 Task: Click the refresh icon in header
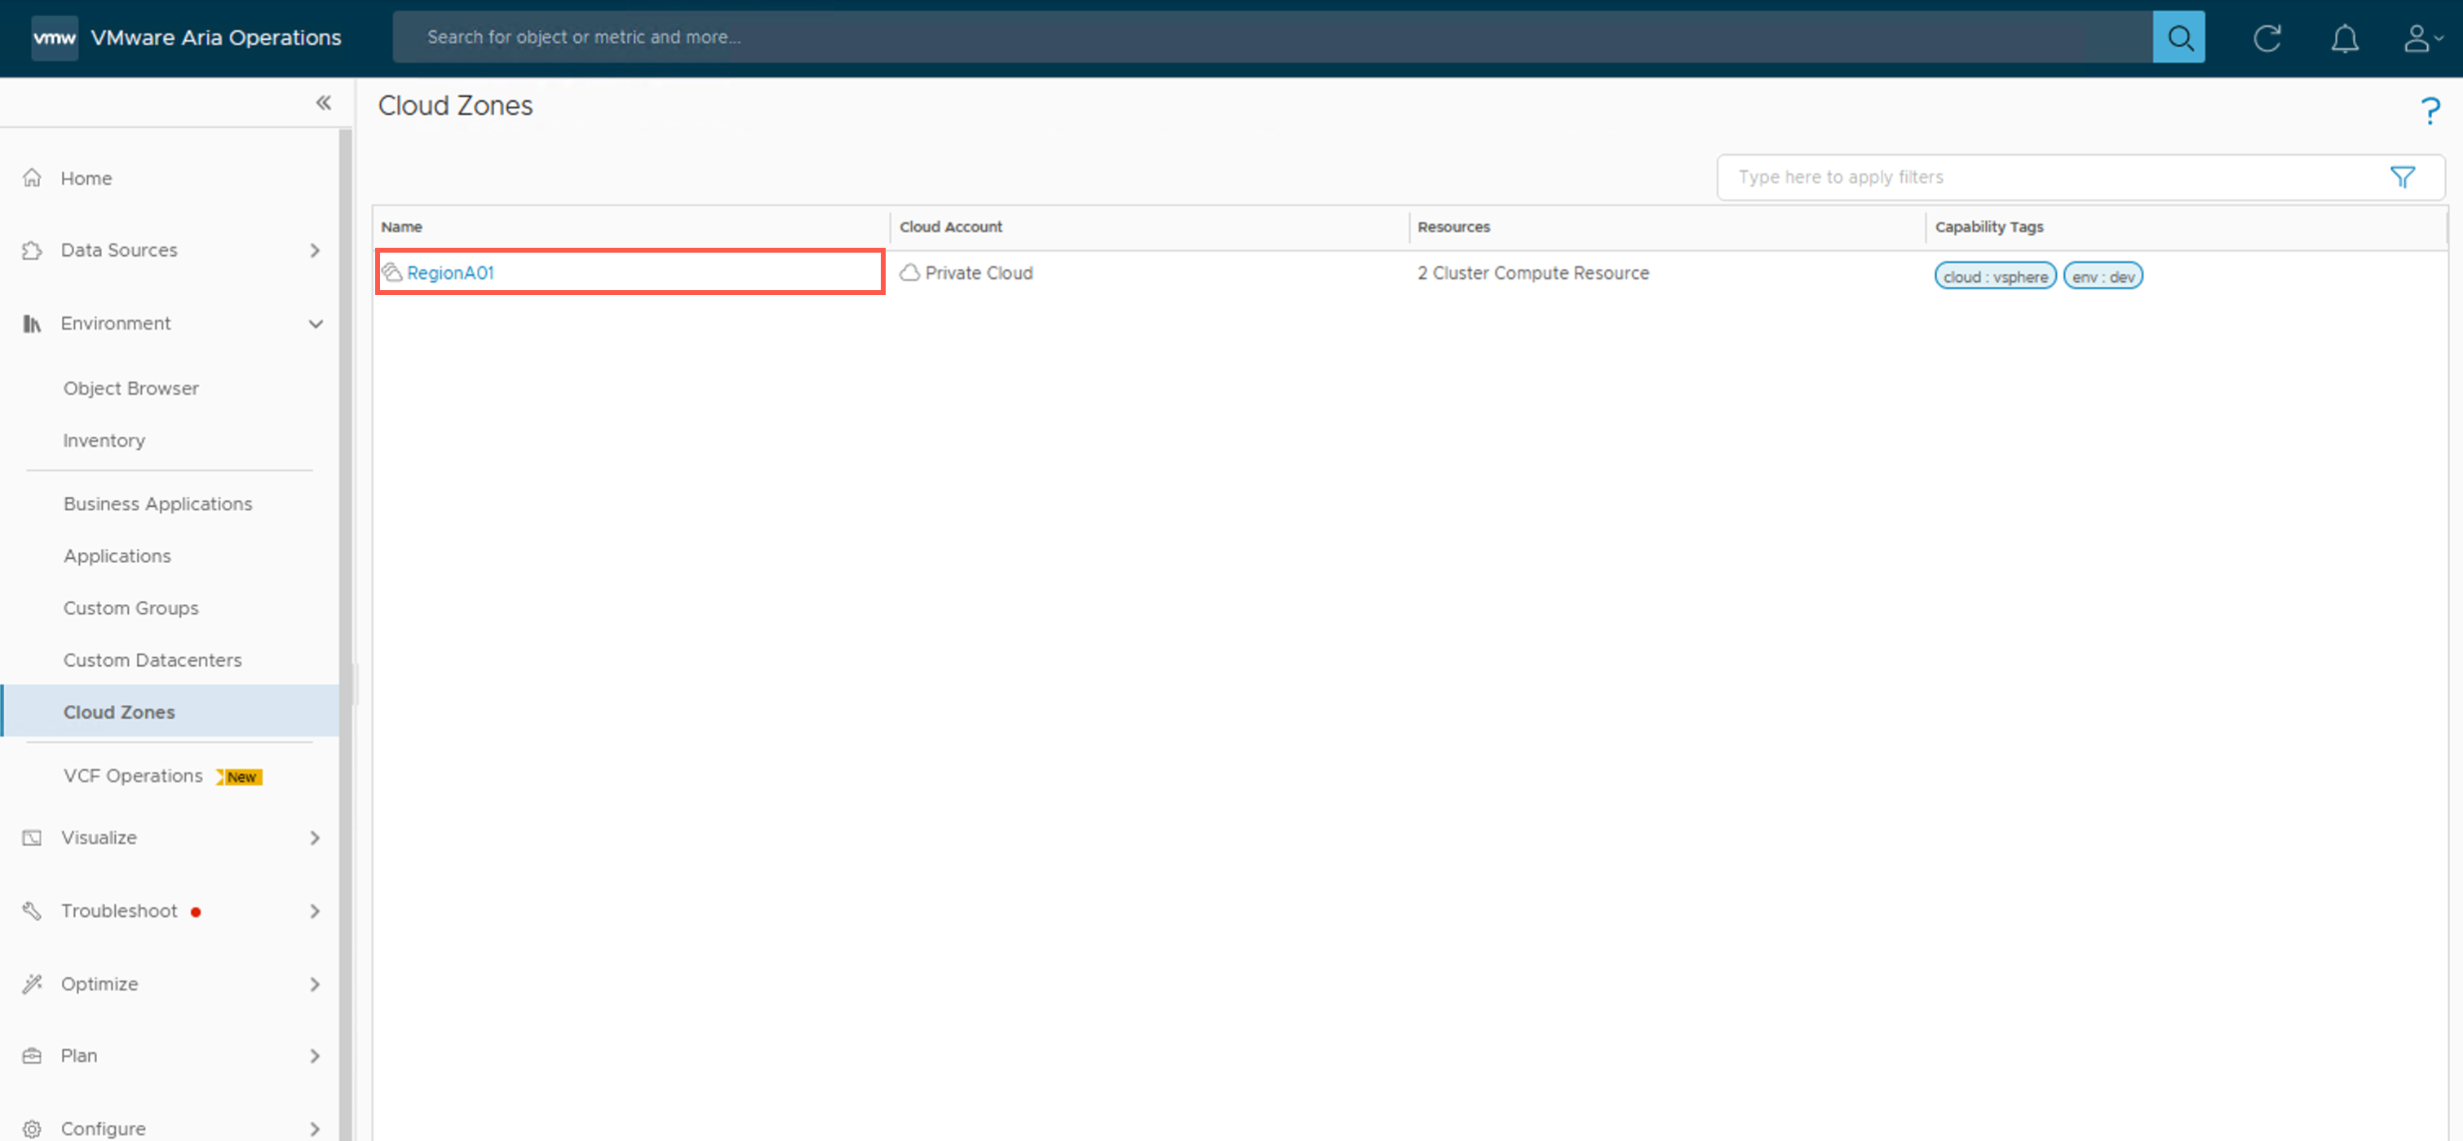[2266, 38]
